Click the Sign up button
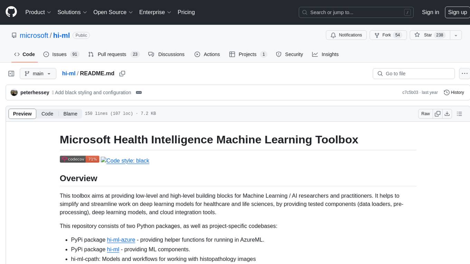The width and height of the screenshot is (470, 264). [x=457, y=12]
